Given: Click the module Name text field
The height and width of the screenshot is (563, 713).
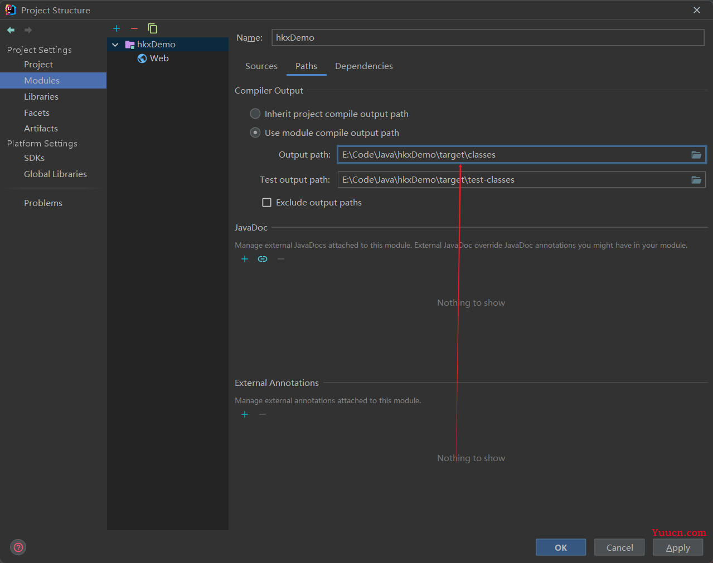Looking at the screenshot, I should [488, 38].
